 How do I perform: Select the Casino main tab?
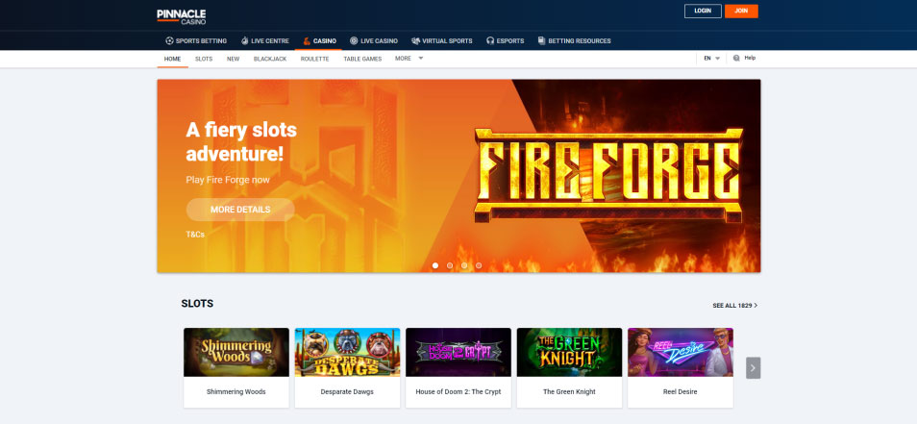point(319,41)
